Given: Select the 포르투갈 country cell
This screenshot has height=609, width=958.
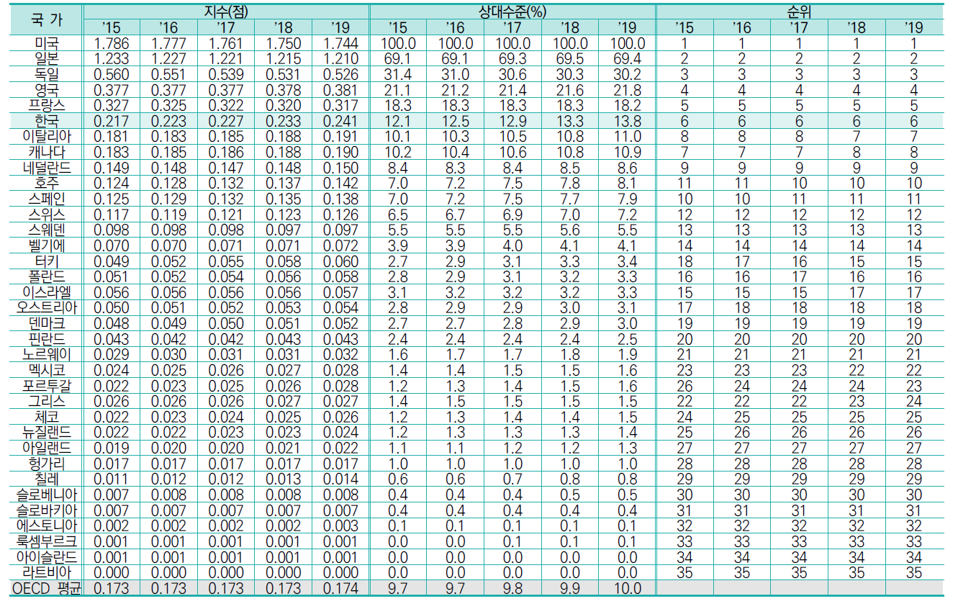Looking at the screenshot, I should [x=46, y=386].
